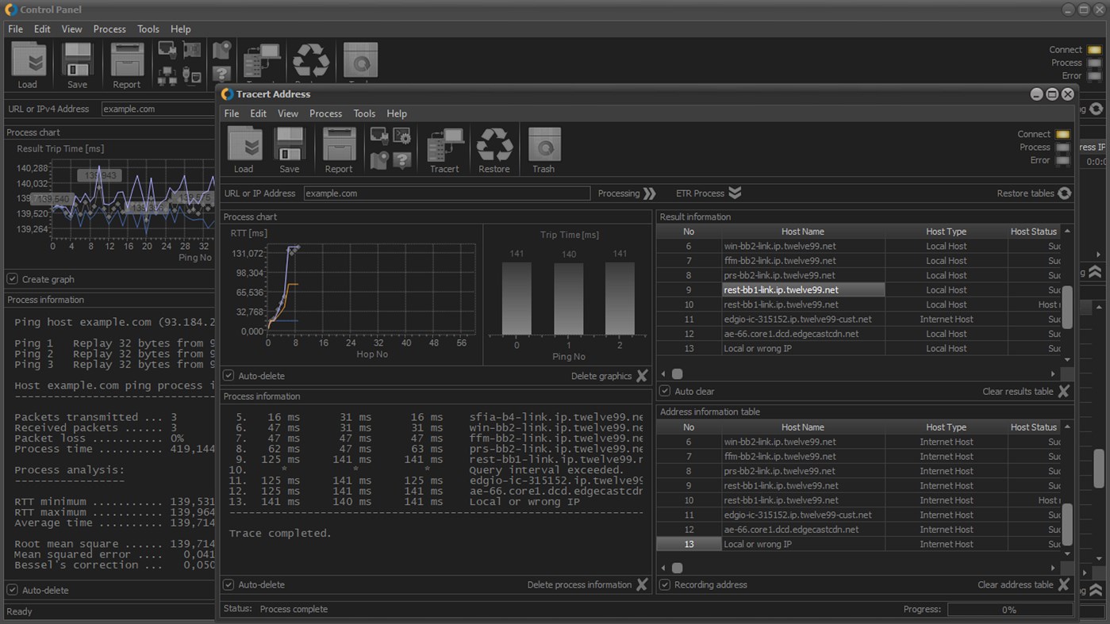Click the Restore tables gear icon

tap(1064, 193)
